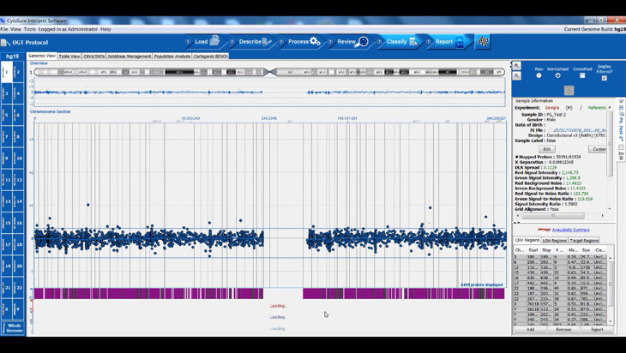This screenshot has width=626, height=353.
Task: Click the upper zoom magnifier icon
Action: tap(516, 66)
